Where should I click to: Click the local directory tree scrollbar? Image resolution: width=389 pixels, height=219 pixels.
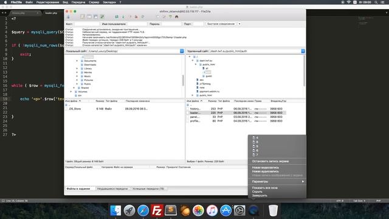[x=183, y=80]
